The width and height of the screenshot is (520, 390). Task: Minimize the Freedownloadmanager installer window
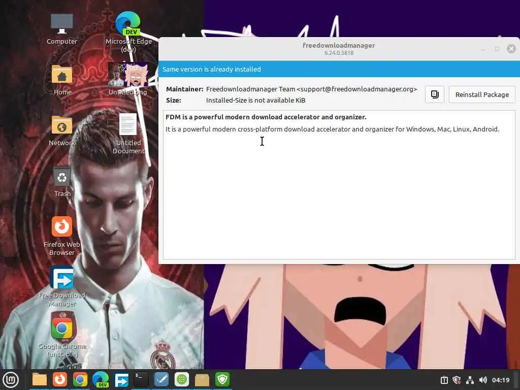tap(482, 49)
